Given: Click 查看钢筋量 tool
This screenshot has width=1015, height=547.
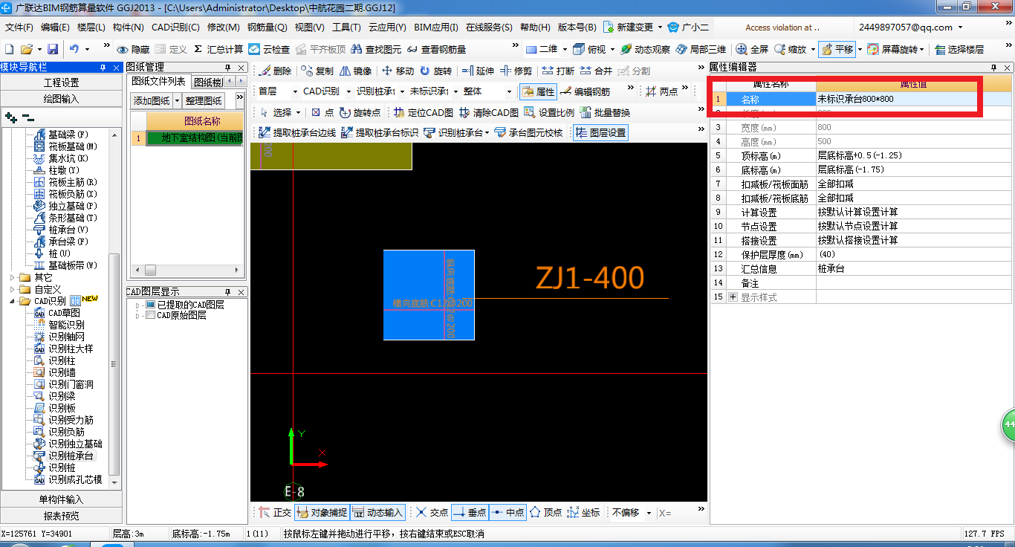Looking at the screenshot, I should tap(436, 49).
